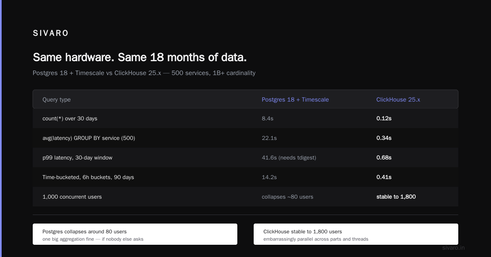Click the "count(*) over 30 days" row label

pyautogui.click(x=70, y=118)
